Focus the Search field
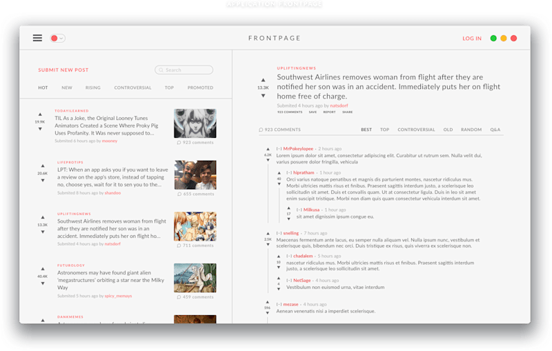The width and height of the screenshot is (552, 351). pyautogui.click(x=184, y=70)
